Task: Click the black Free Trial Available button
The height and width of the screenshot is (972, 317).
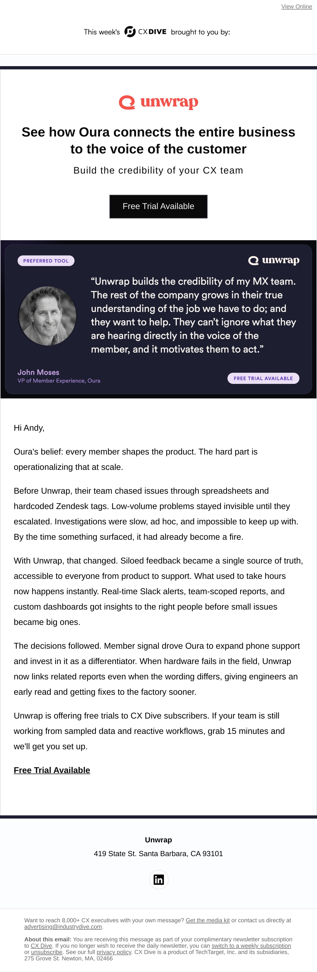Action: tap(158, 206)
